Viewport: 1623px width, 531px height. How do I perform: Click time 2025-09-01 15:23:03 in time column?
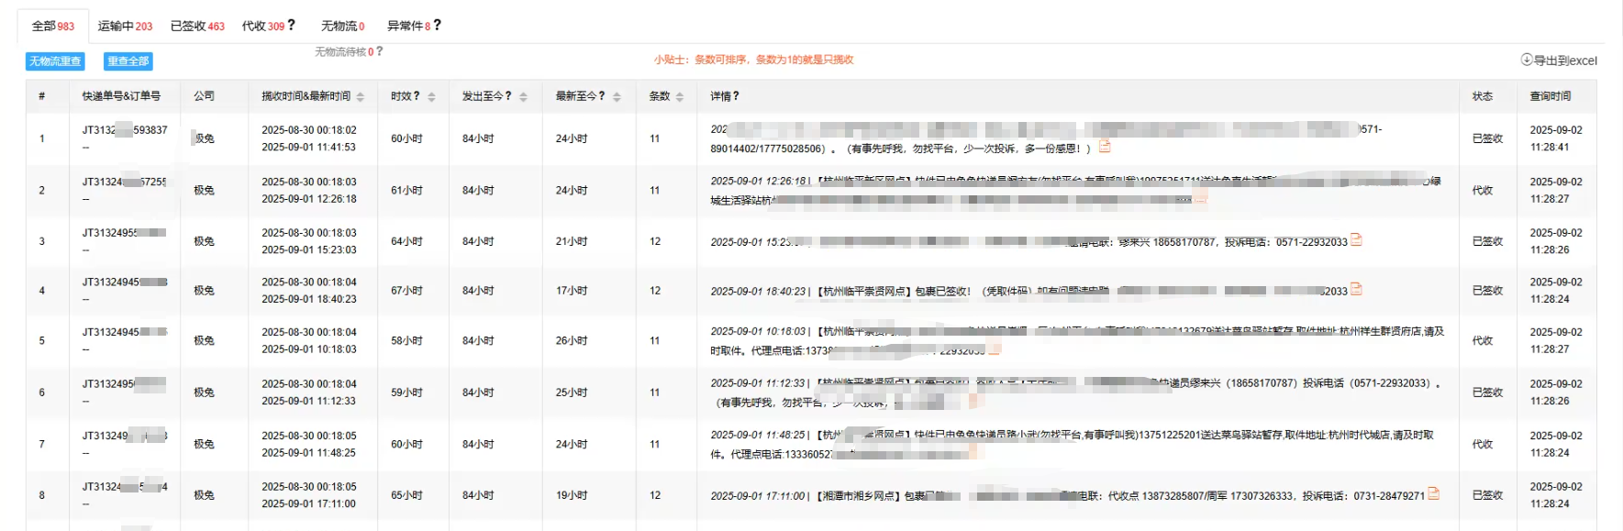tap(308, 250)
